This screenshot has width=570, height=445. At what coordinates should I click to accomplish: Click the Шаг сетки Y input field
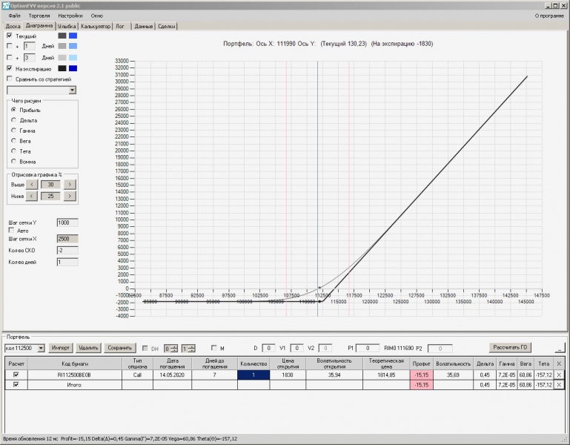coord(67,222)
